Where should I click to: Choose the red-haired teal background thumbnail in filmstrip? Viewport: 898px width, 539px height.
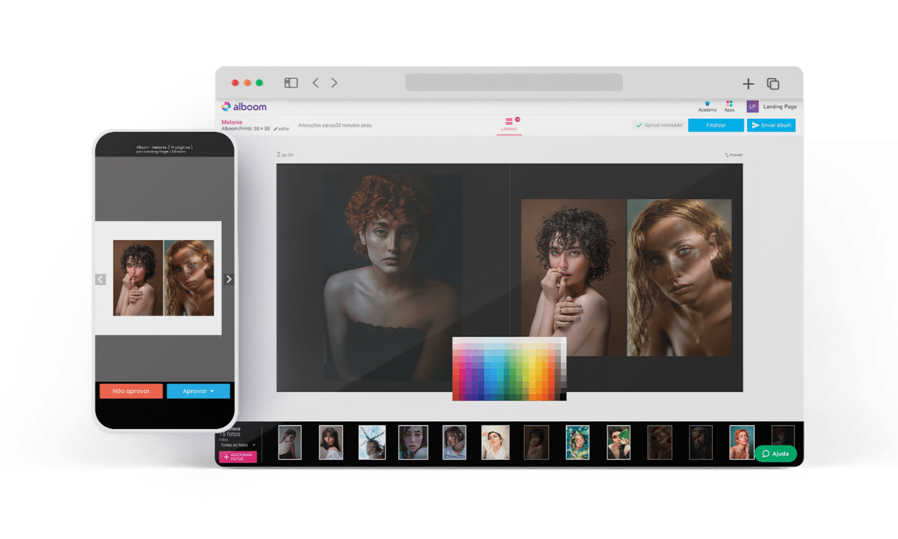(742, 443)
